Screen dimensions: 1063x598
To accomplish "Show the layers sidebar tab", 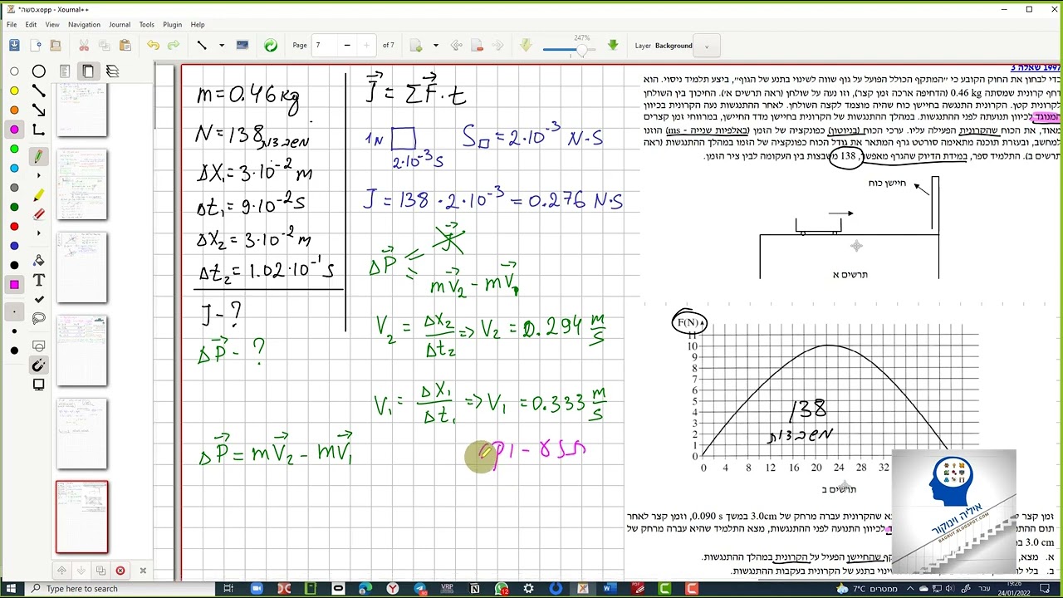I will [x=112, y=71].
